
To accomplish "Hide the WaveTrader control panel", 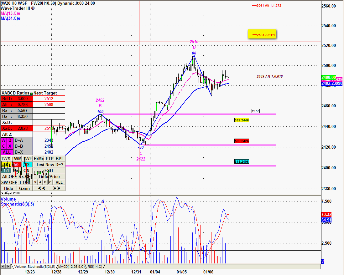I will pyautogui.click(x=8, y=188).
